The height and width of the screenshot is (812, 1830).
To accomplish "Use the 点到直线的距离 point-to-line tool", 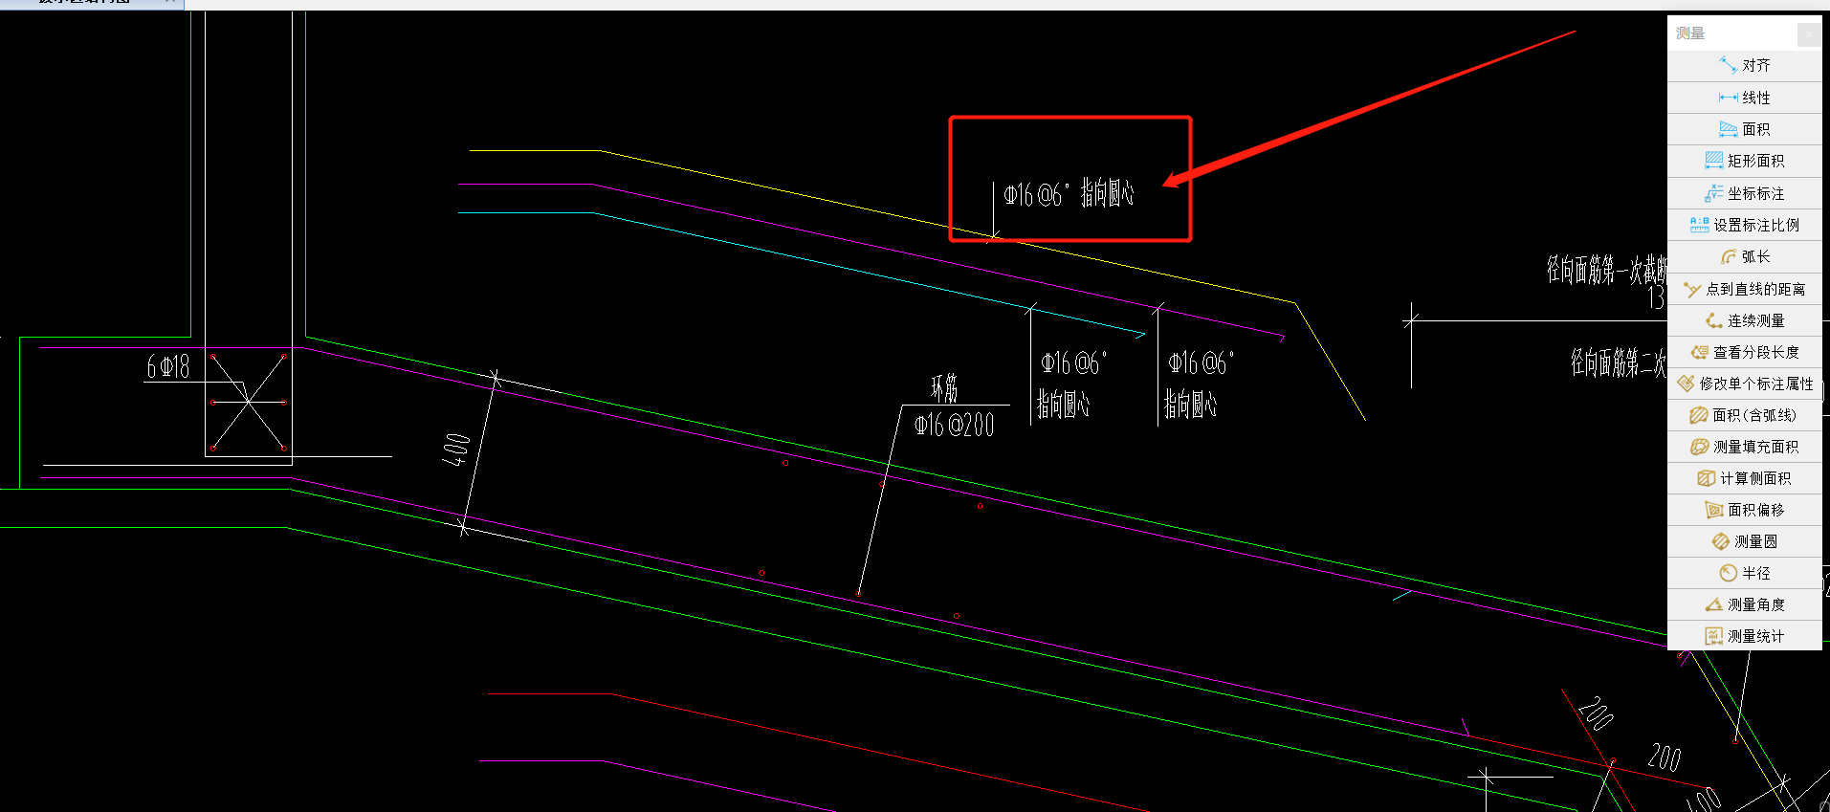I will (x=1744, y=289).
